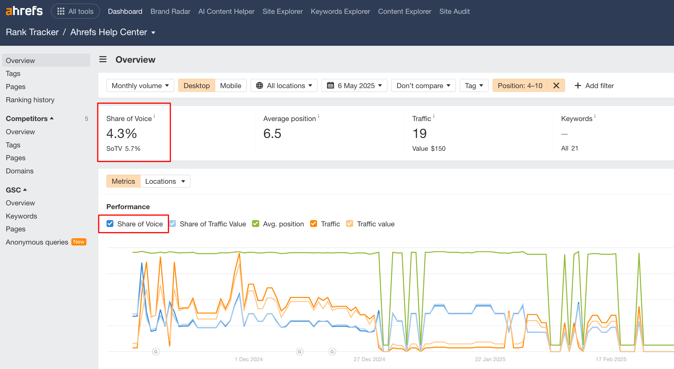
Task: Click Add filter
Action: (x=594, y=85)
